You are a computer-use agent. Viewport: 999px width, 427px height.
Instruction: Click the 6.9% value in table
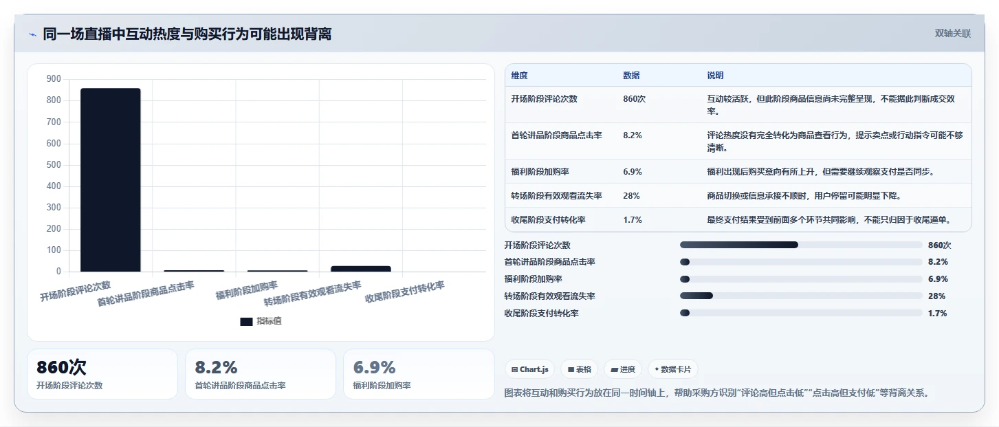[x=633, y=171]
